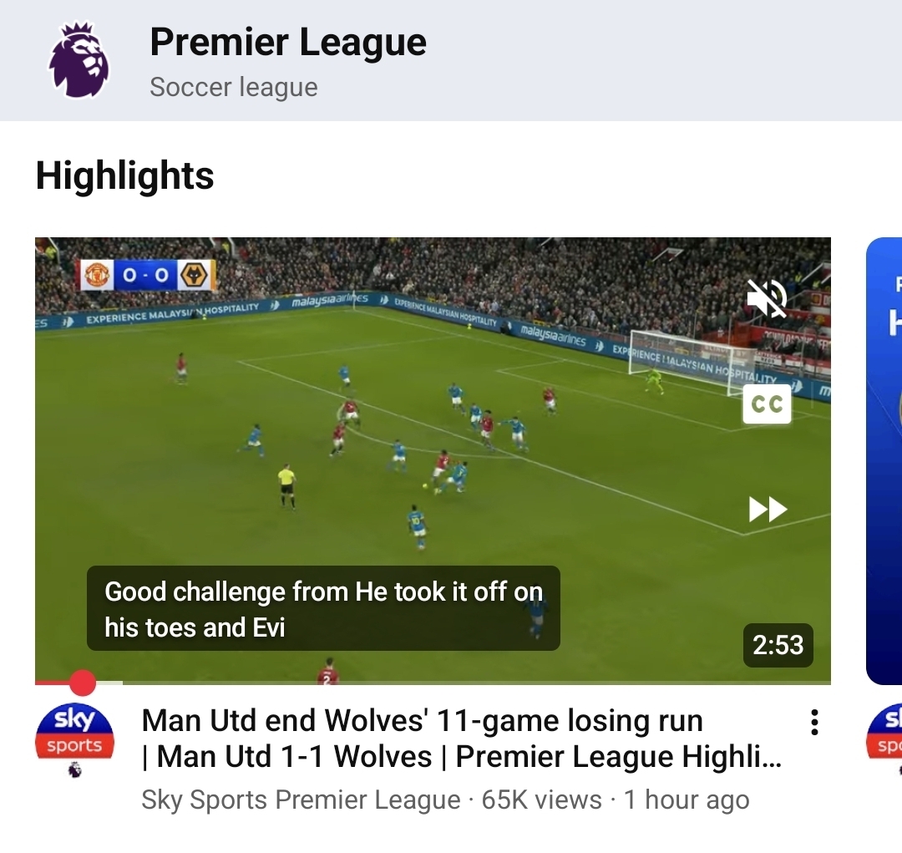Click the Wolves crest in the scoreboard
The image size is (902, 853).
point(194,275)
